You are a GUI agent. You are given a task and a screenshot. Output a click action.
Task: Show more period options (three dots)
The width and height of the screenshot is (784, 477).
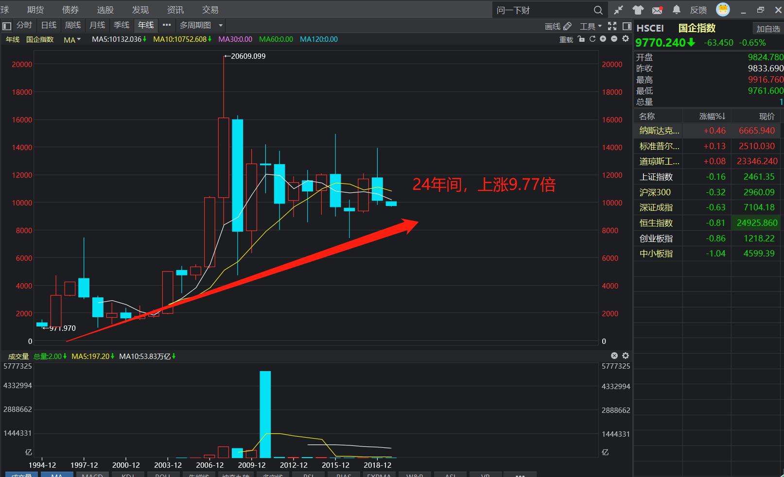click(x=167, y=25)
